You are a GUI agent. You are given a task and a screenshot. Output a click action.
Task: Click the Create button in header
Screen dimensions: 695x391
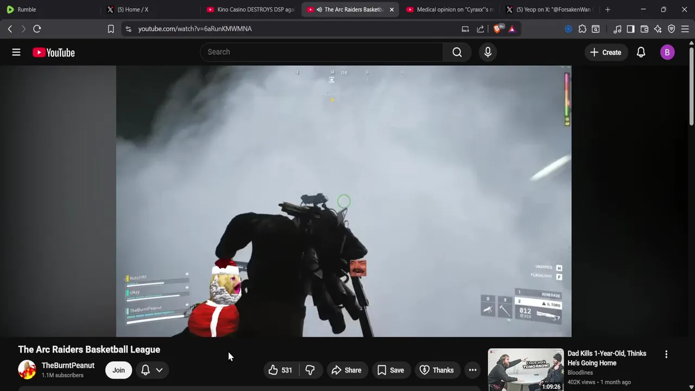pyautogui.click(x=605, y=52)
